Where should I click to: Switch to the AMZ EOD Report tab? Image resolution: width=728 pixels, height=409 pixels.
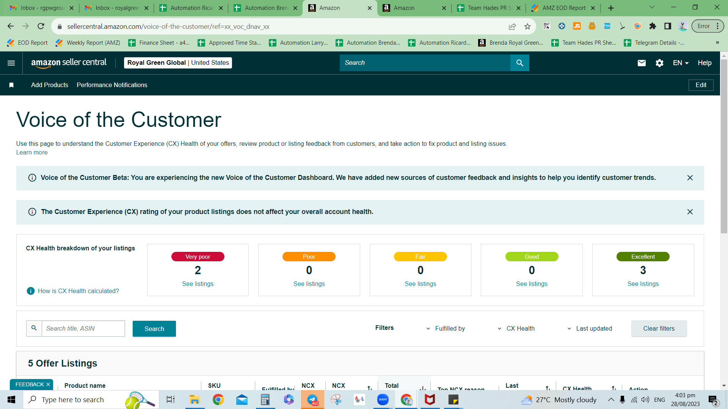[563, 8]
